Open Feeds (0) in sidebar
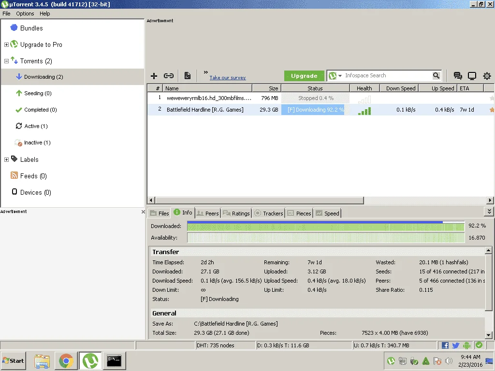The height and width of the screenshot is (371, 495). (x=33, y=176)
